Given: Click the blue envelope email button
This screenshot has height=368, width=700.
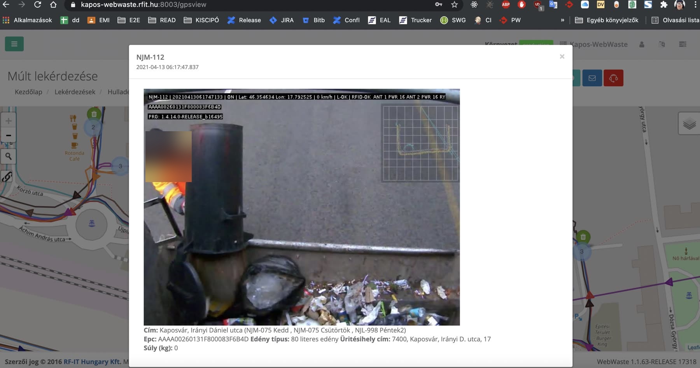Looking at the screenshot, I should (x=592, y=78).
